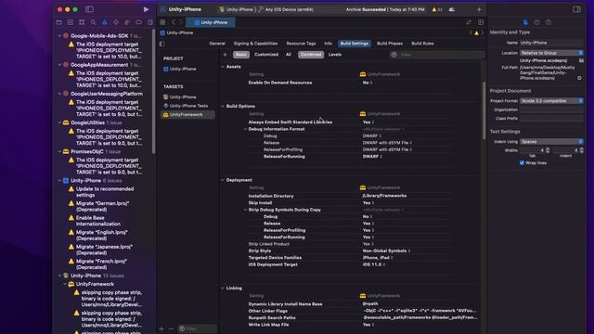Viewport: 594px width, 334px height.
Task: Open the related items grid icon
Action: point(162,22)
